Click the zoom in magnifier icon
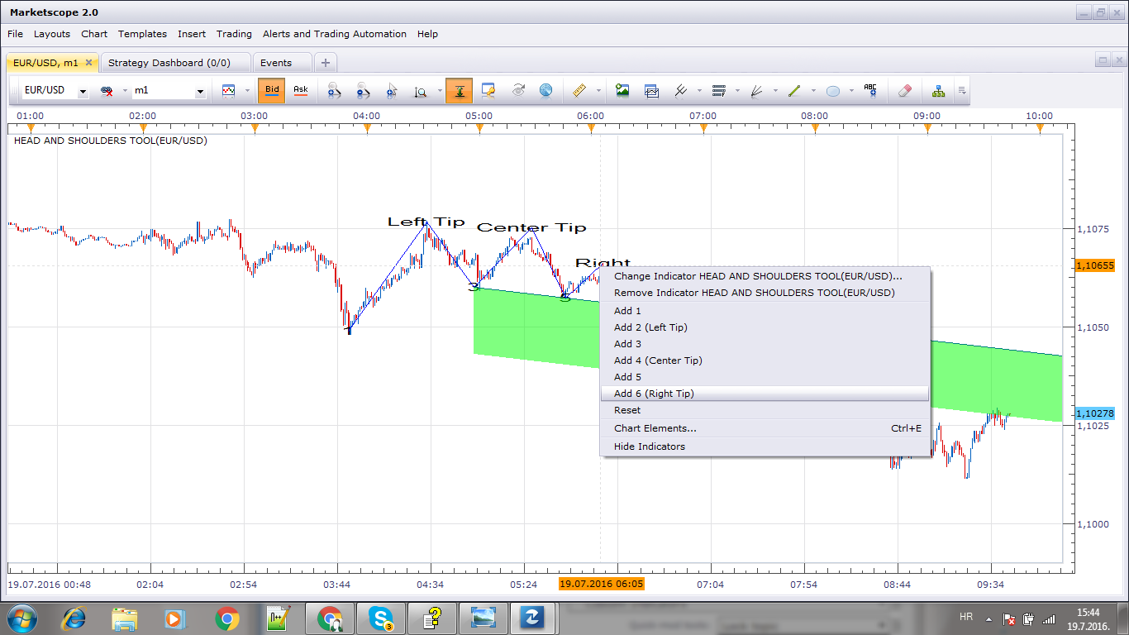The image size is (1129, 635). [334, 90]
